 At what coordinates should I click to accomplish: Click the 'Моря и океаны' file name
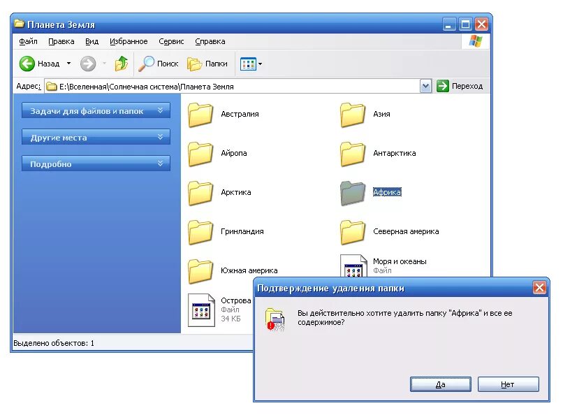tap(400, 261)
